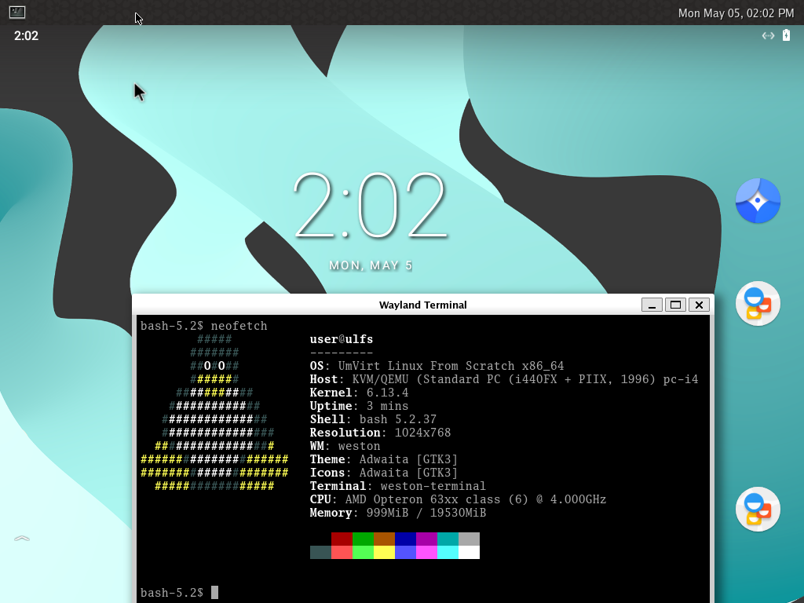
Task: Place the cursor at the terminal input block
Action: coord(214,592)
